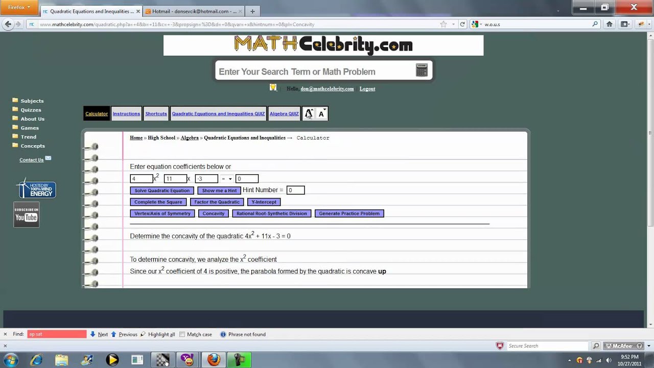
Task: Open the Subjects sidebar link
Action: pos(32,101)
